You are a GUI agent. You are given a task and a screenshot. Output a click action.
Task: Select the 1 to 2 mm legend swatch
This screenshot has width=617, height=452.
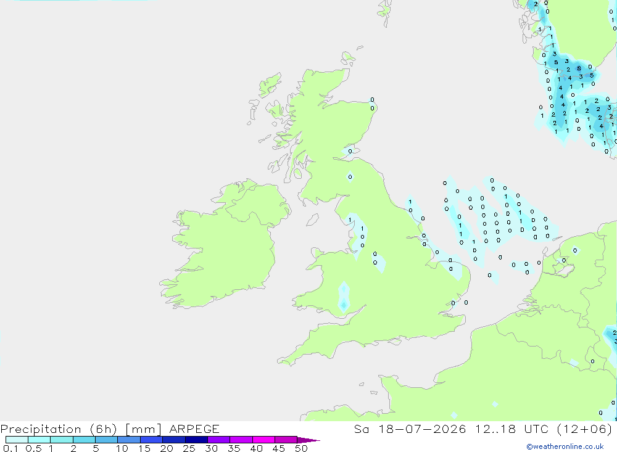[x=62, y=440]
